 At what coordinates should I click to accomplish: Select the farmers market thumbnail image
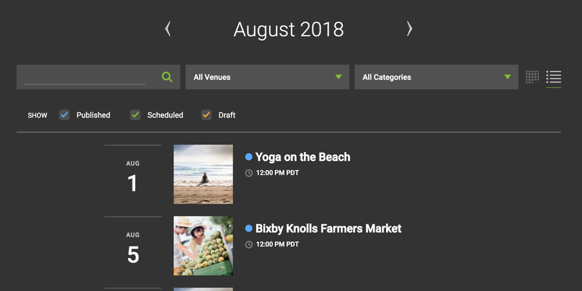coord(204,246)
